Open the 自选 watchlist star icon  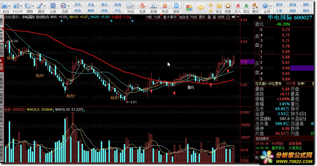[4, 6]
